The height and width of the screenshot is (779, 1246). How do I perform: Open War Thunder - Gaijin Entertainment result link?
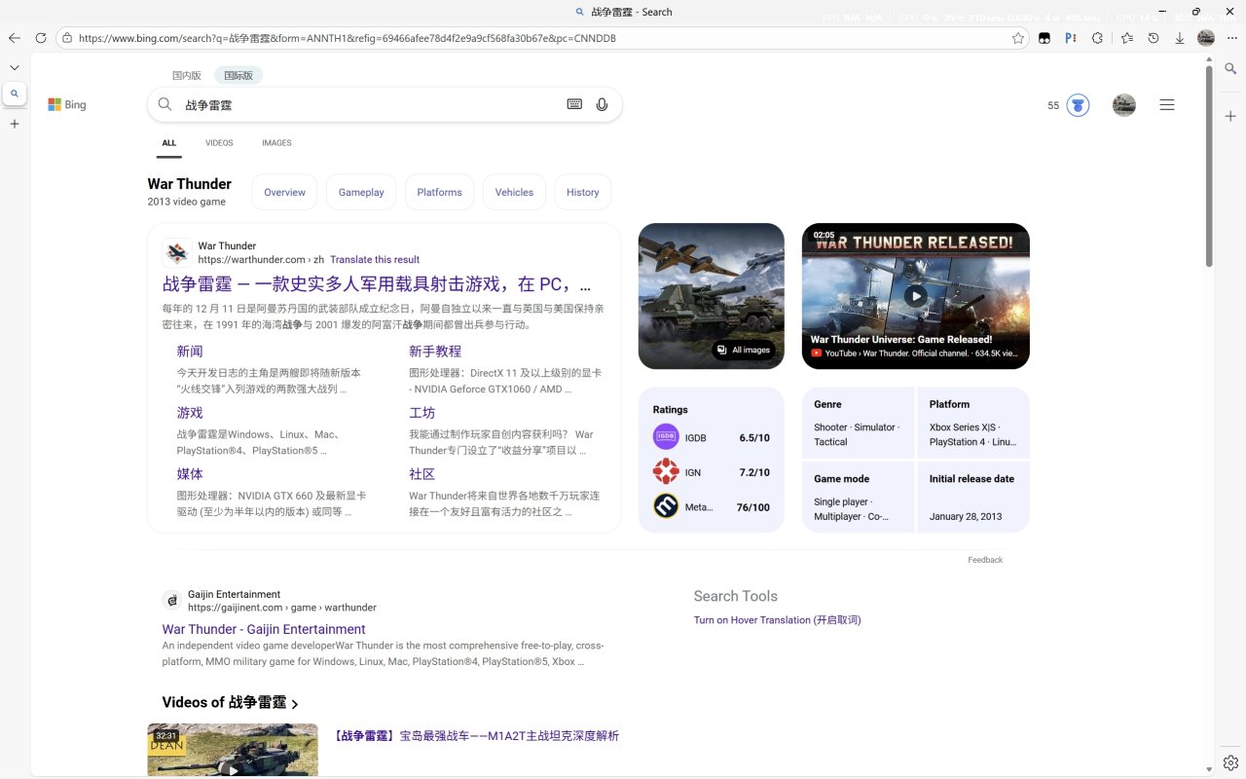[x=264, y=629]
